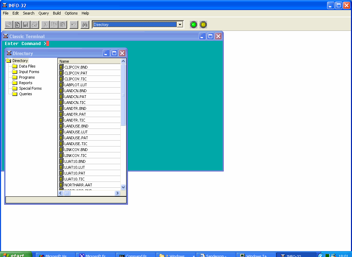
Task: Click the Save disk toolbar icon
Action: click(26, 25)
